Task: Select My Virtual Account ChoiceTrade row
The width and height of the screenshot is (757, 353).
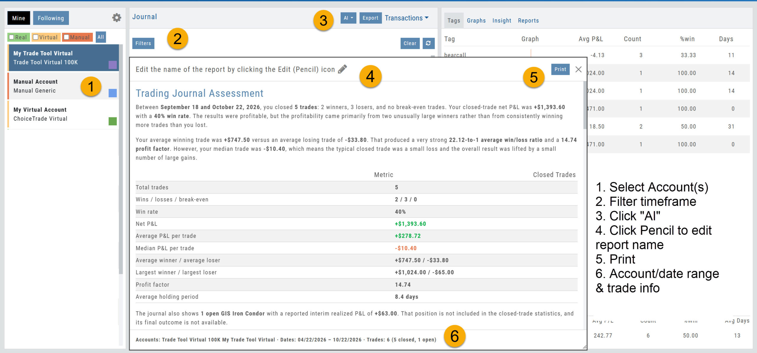Action: [x=63, y=114]
